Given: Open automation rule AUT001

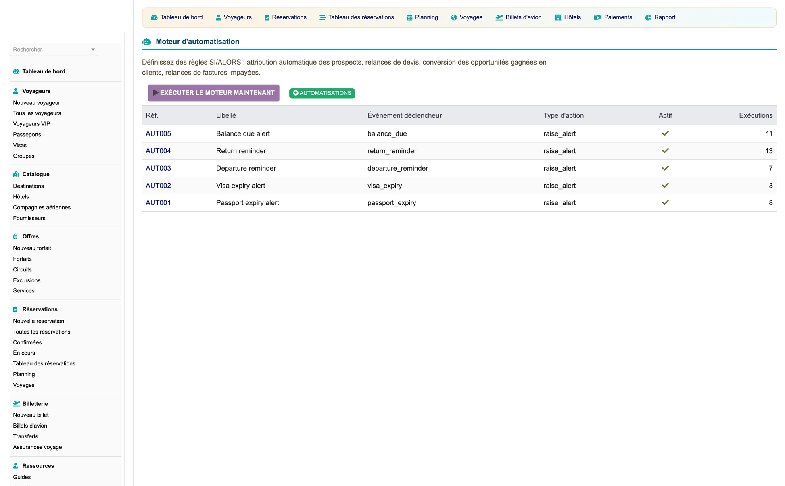Looking at the screenshot, I should coord(158,203).
